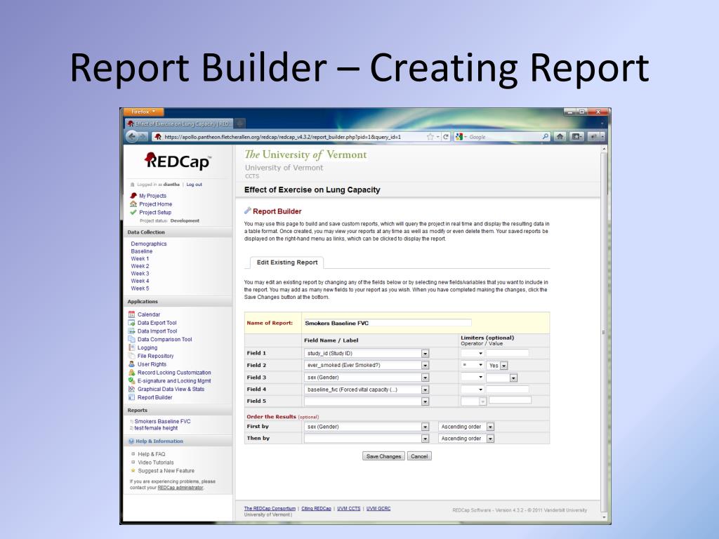This screenshot has height=539, width=719.
Task: Click the Video Tutorials link
Action: [155, 463]
